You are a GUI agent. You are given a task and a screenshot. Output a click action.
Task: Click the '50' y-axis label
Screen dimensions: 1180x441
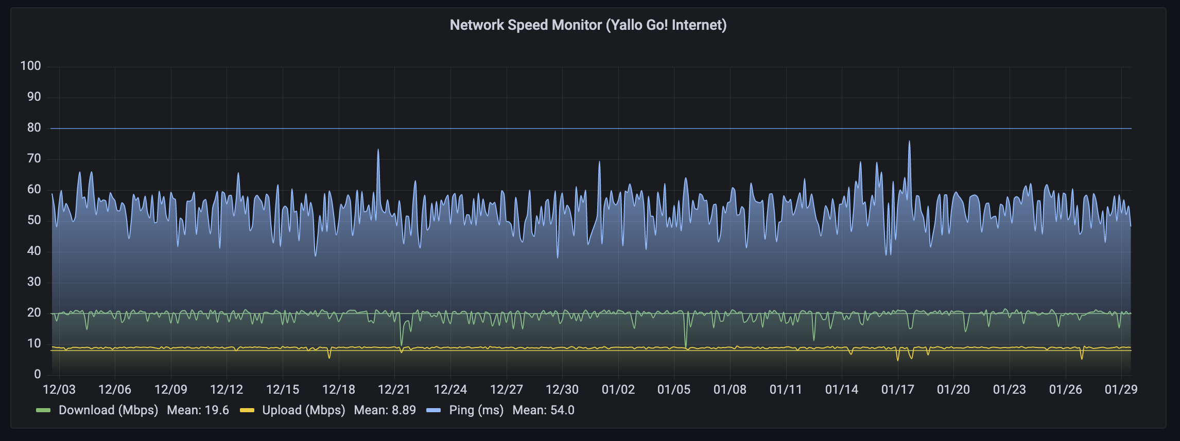[34, 220]
